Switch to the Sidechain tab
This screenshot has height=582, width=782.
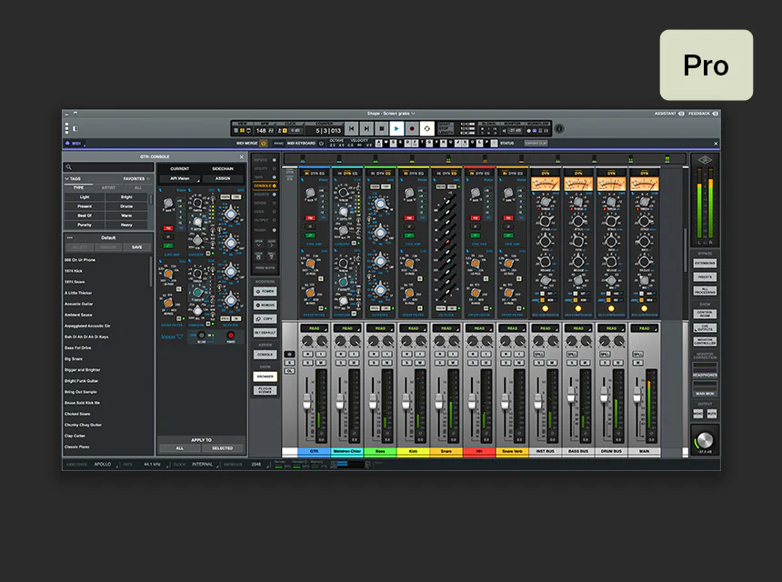point(223,168)
